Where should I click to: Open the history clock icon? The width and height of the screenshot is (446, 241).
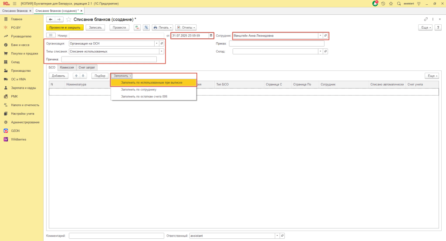(383, 3)
